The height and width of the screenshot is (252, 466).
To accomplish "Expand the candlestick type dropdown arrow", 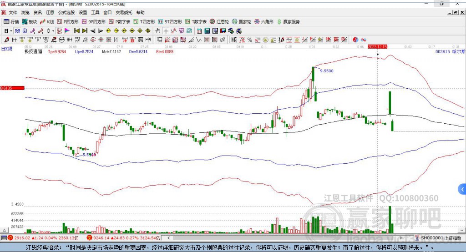I will [x=53, y=31].
